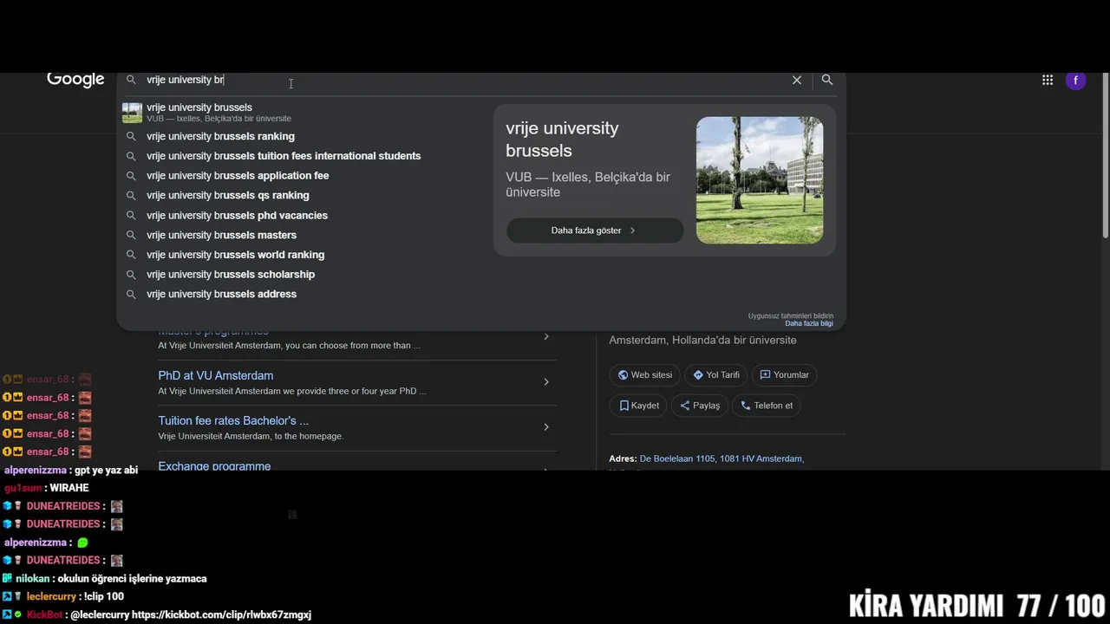The image size is (1110, 624).
Task: Click the 'Paylaş' share button
Action: [x=700, y=406]
